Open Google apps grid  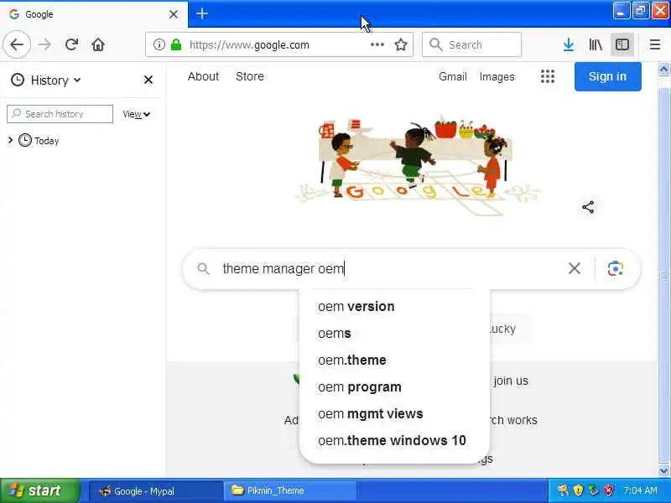548,76
